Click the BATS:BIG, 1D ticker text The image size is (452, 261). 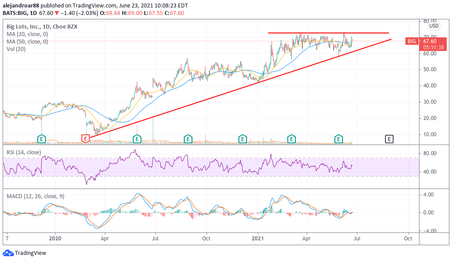point(20,13)
